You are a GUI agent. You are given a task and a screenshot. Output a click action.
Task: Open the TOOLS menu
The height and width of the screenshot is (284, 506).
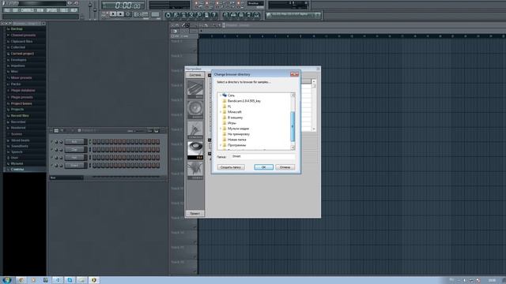coord(64,10)
